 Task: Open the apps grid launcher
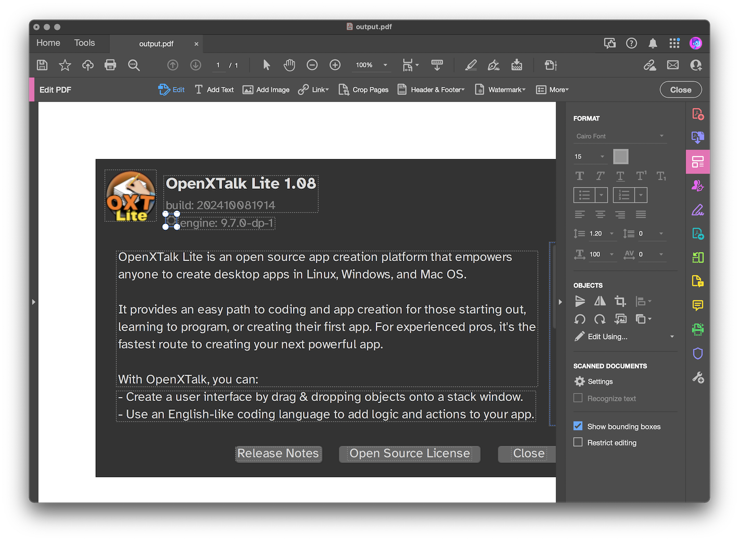pos(674,43)
